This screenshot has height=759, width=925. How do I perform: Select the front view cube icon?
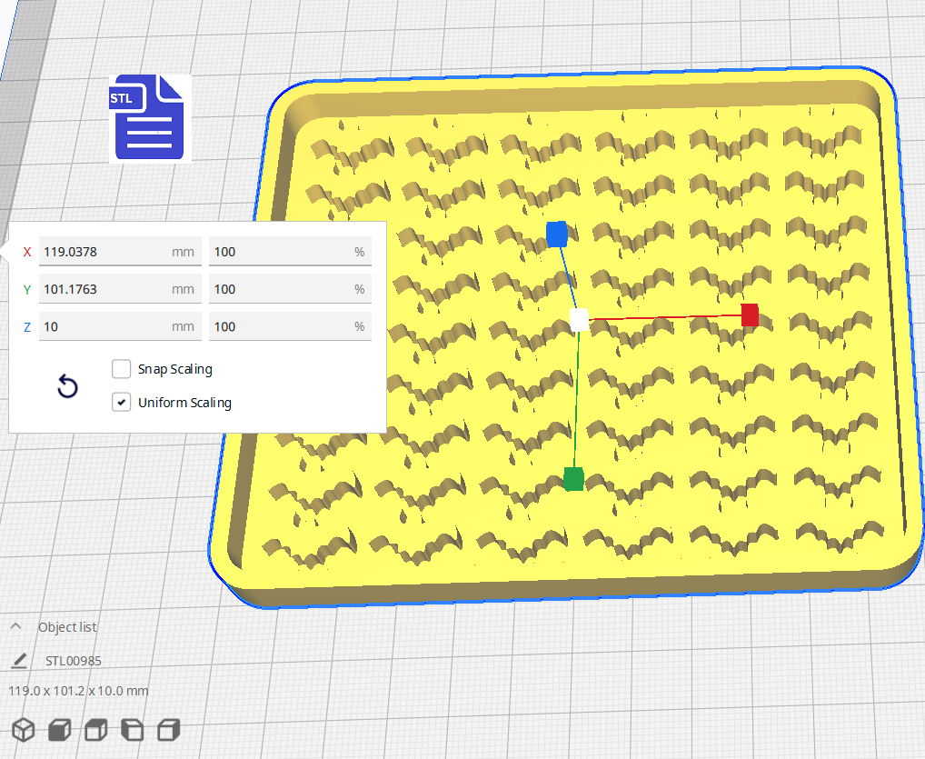(x=60, y=729)
